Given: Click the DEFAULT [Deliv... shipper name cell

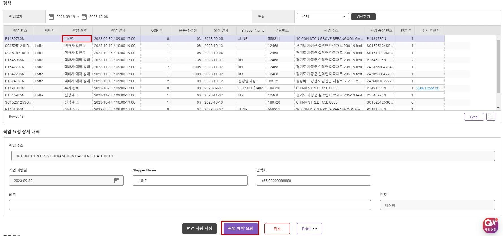Looking at the screenshot, I should click(251, 88).
